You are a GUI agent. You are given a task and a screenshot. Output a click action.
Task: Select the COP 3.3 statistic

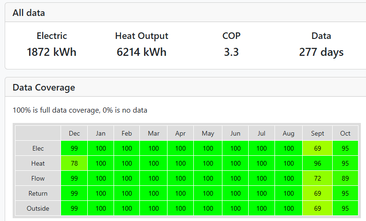[x=231, y=52]
